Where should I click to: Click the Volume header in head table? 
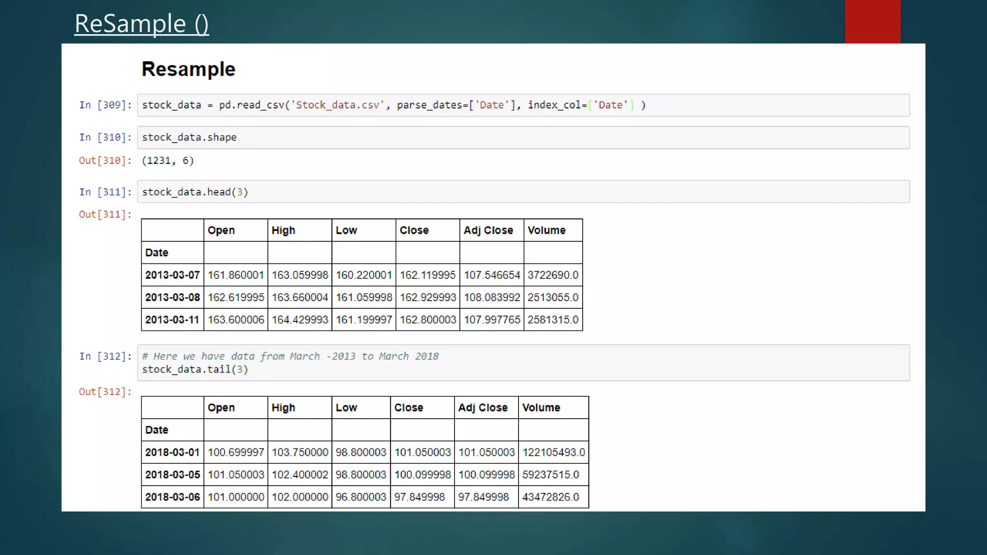tap(547, 230)
